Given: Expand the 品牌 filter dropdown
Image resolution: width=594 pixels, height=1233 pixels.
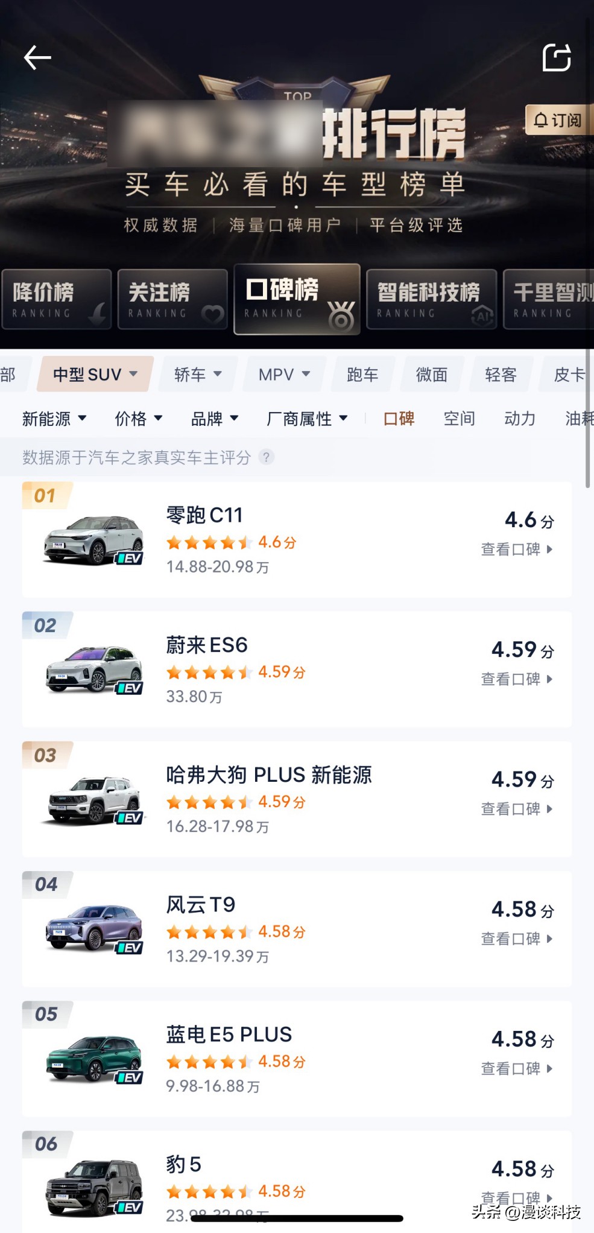Looking at the screenshot, I should click(215, 419).
